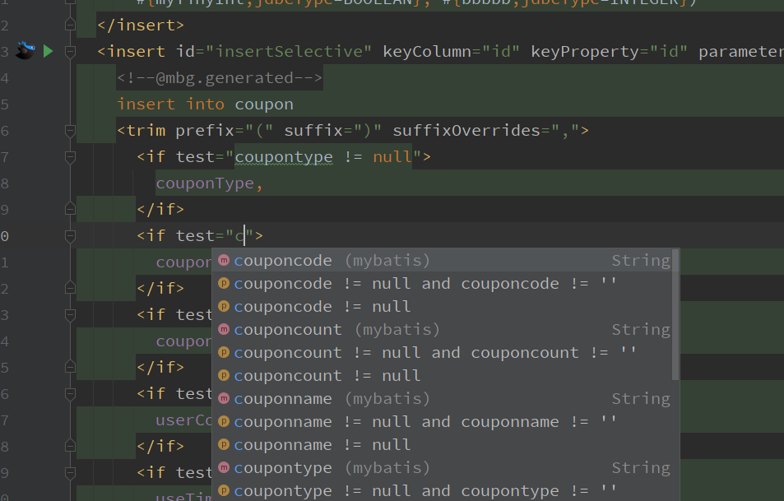Click the 'm' icon beside couponcode (mybatis)
Viewport: 784px width, 501px height.
click(x=223, y=261)
